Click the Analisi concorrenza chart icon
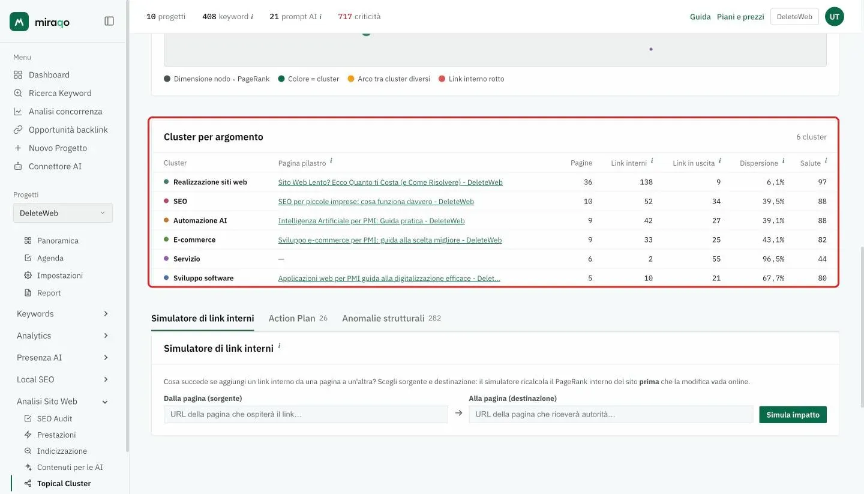Image resolution: width=864 pixels, height=494 pixels. (x=18, y=112)
